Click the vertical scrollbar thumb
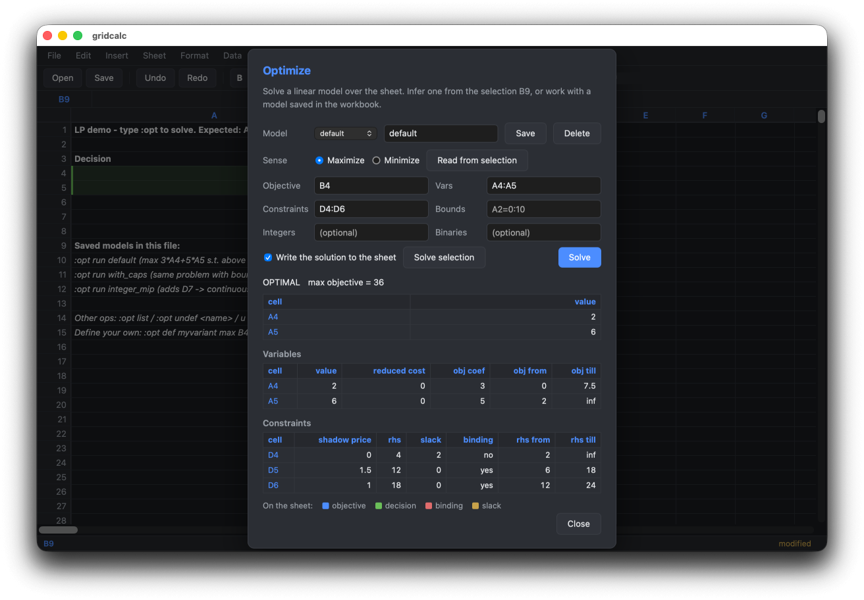This screenshot has width=864, height=600. coord(821,116)
